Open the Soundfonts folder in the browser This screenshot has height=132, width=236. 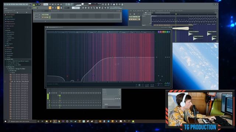[9, 55]
